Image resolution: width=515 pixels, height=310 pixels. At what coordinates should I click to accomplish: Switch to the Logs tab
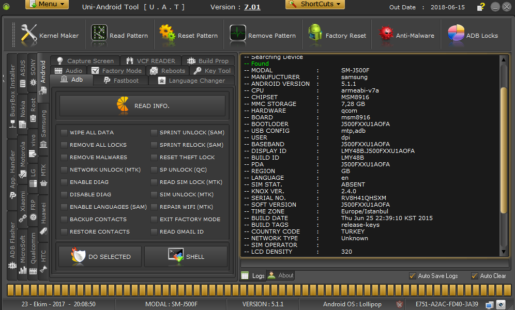(253, 275)
